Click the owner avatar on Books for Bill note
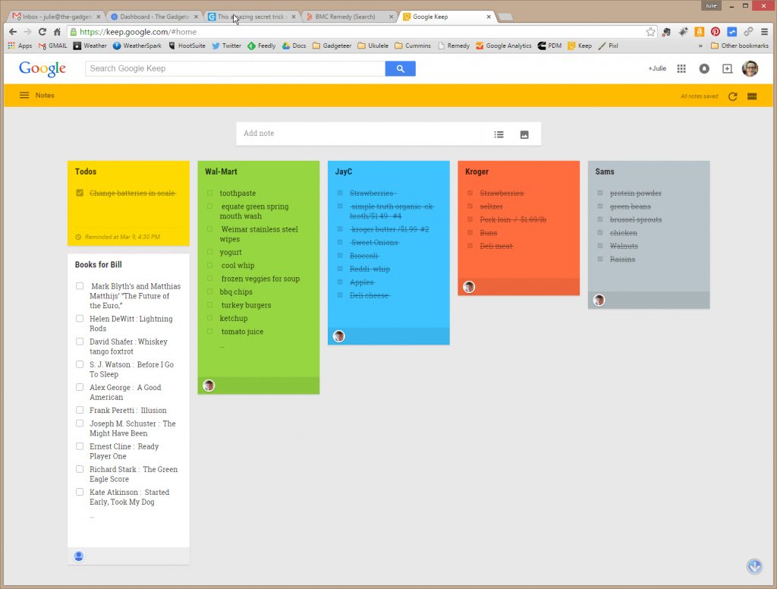The width and height of the screenshot is (777, 589). tap(79, 556)
